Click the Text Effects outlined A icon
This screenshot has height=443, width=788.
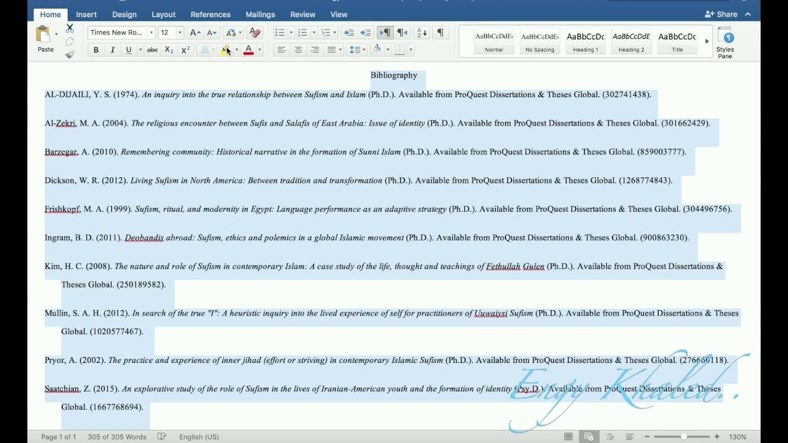point(205,50)
